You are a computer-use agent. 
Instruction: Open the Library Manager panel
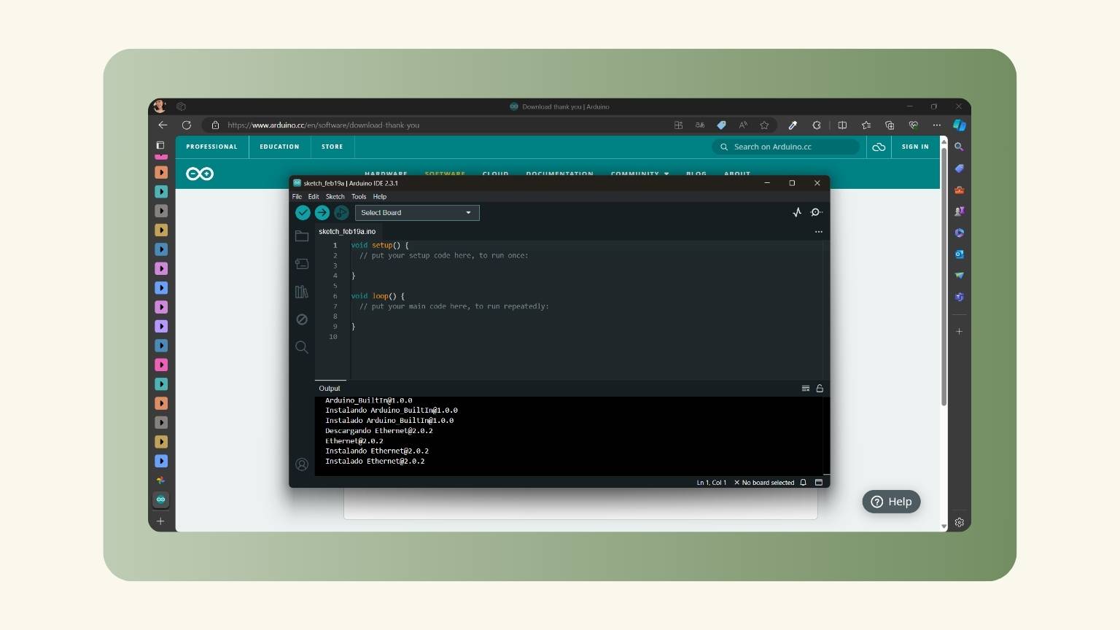pos(302,292)
